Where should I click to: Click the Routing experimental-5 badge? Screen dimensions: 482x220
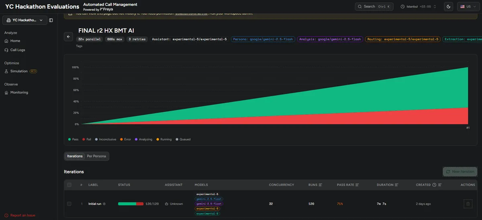[402, 39]
